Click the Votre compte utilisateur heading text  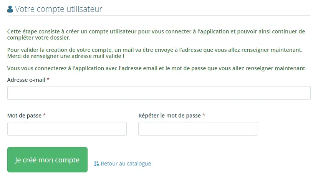pos(59,9)
